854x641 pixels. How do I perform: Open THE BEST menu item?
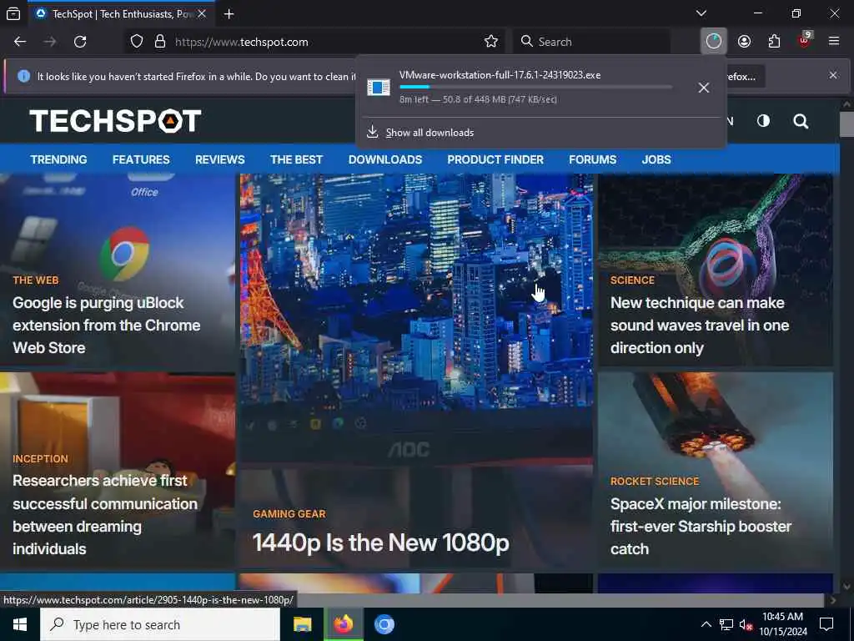296,159
